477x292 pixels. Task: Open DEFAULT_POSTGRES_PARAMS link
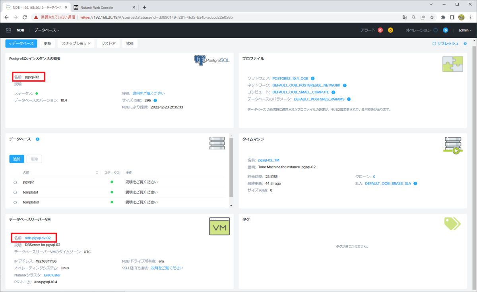point(319,99)
